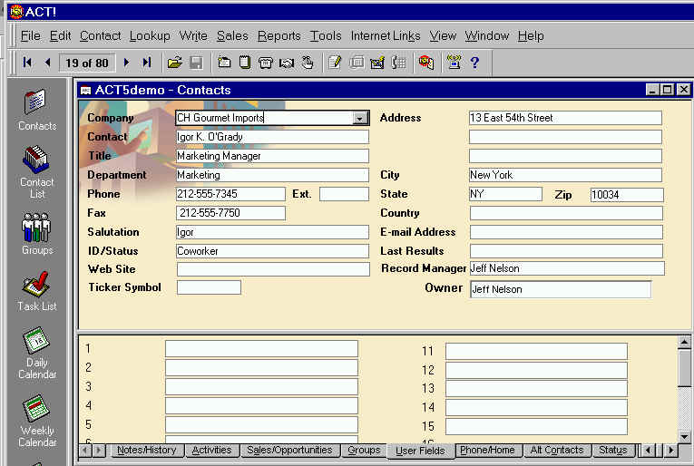694x466 pixels.
Task: Open the File menu
Action: click(x=31, y=36)
